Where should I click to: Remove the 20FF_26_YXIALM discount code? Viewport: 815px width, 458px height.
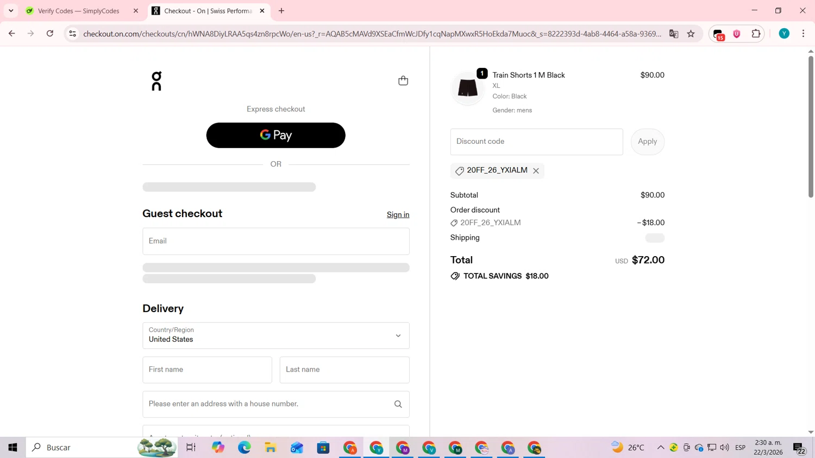pos(536,171)
